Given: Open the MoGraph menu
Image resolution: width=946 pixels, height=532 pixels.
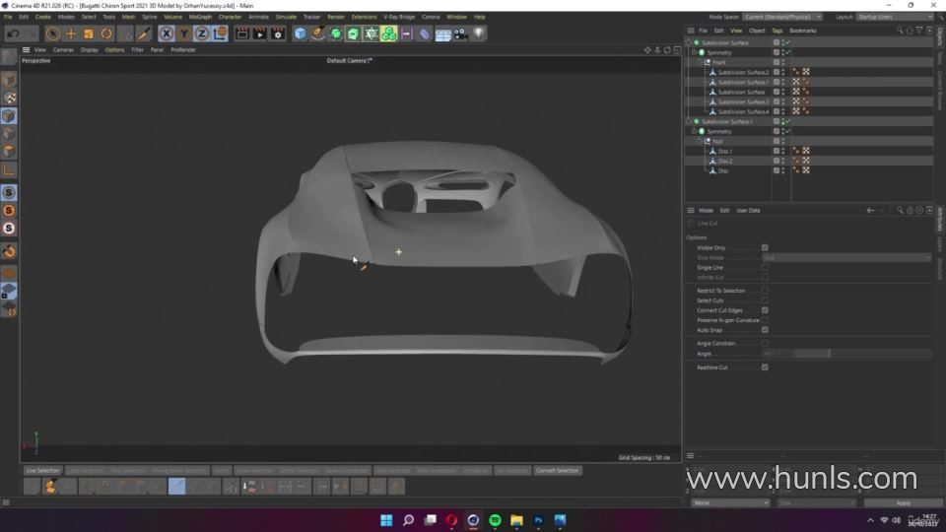Looking at the screenshot, I should tap(200, 17).
